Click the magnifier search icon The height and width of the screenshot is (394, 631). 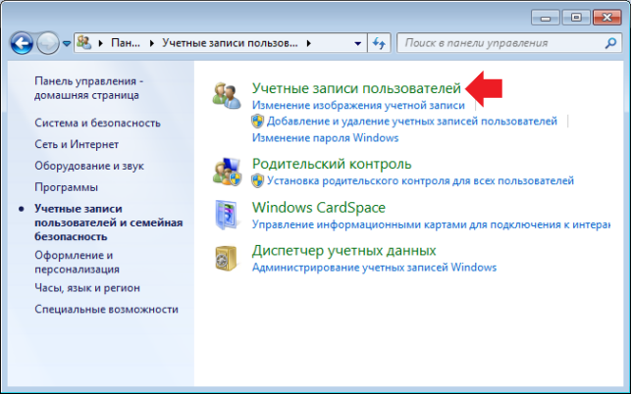pos(610,43)
